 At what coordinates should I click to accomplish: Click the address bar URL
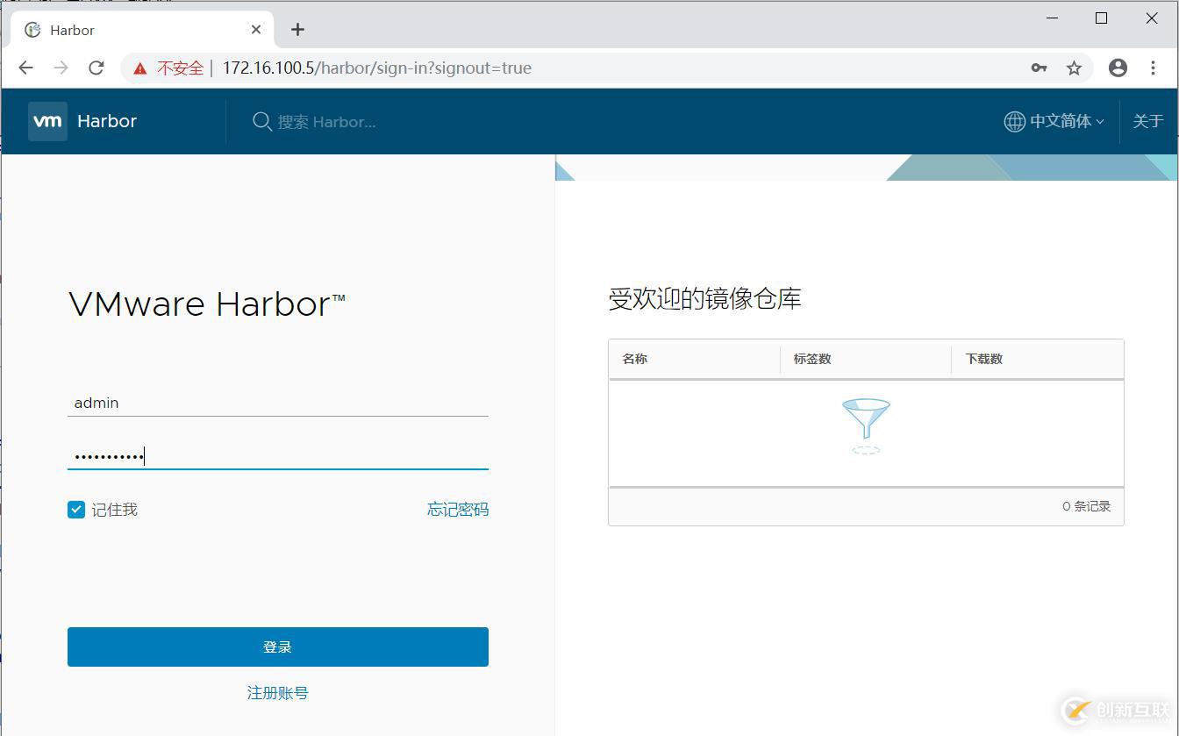[x=377, y=68]
